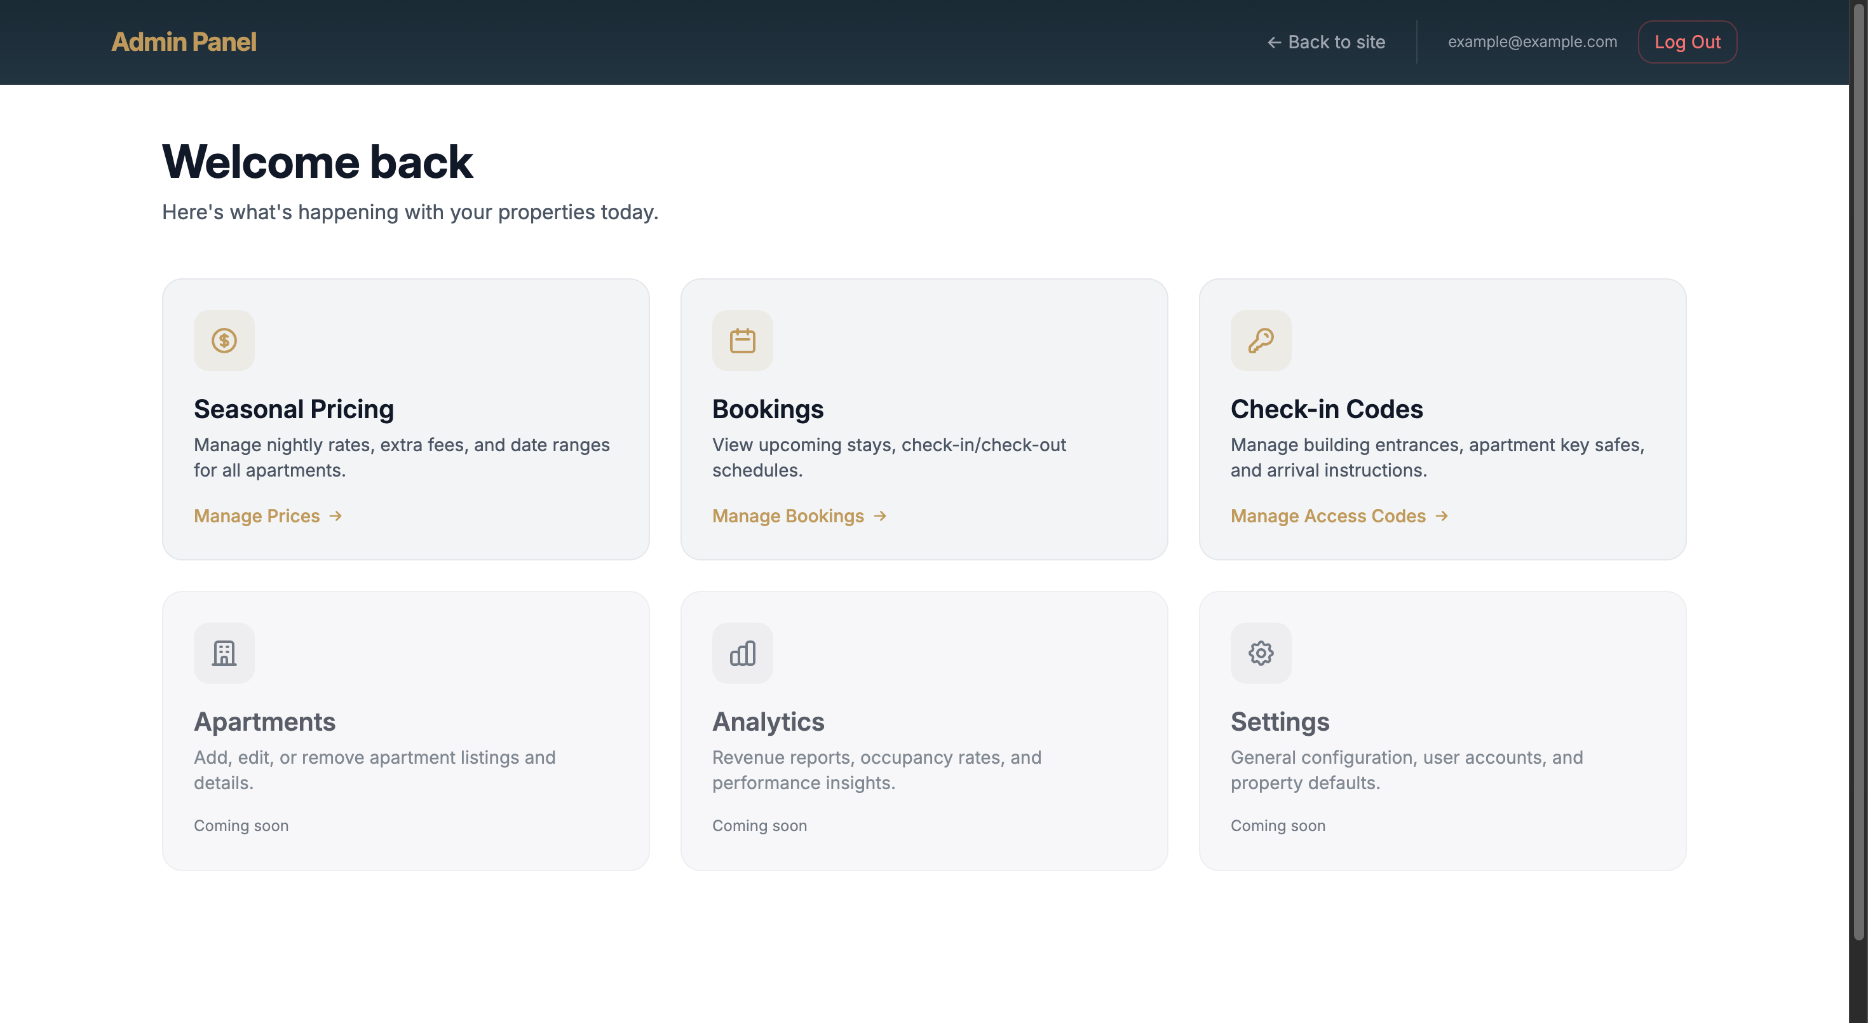The width and height of the screenshot is (1868, 1023).
Task: Click the left arrow beside Back to site
Action: coord(1274,43)
